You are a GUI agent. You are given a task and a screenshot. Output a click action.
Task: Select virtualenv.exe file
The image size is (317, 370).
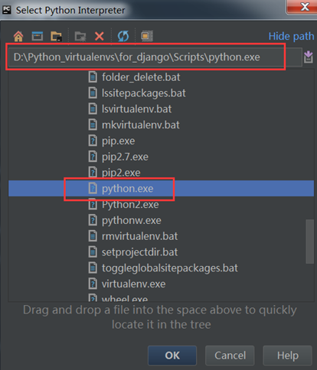point(133,284)
